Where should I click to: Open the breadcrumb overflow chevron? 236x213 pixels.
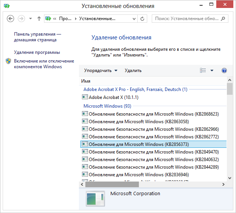pos(55,19)
